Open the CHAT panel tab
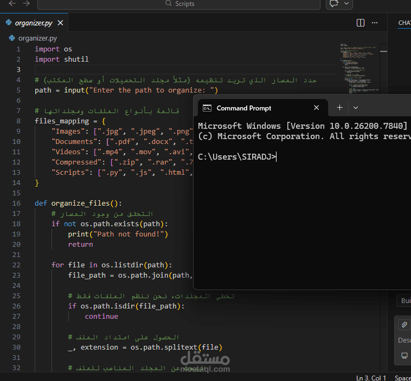 tap(404, 23)
